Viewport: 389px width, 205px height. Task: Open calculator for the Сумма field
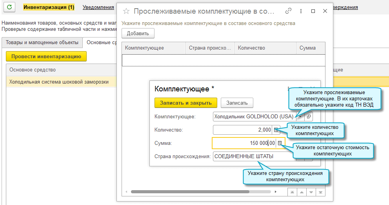280,143
